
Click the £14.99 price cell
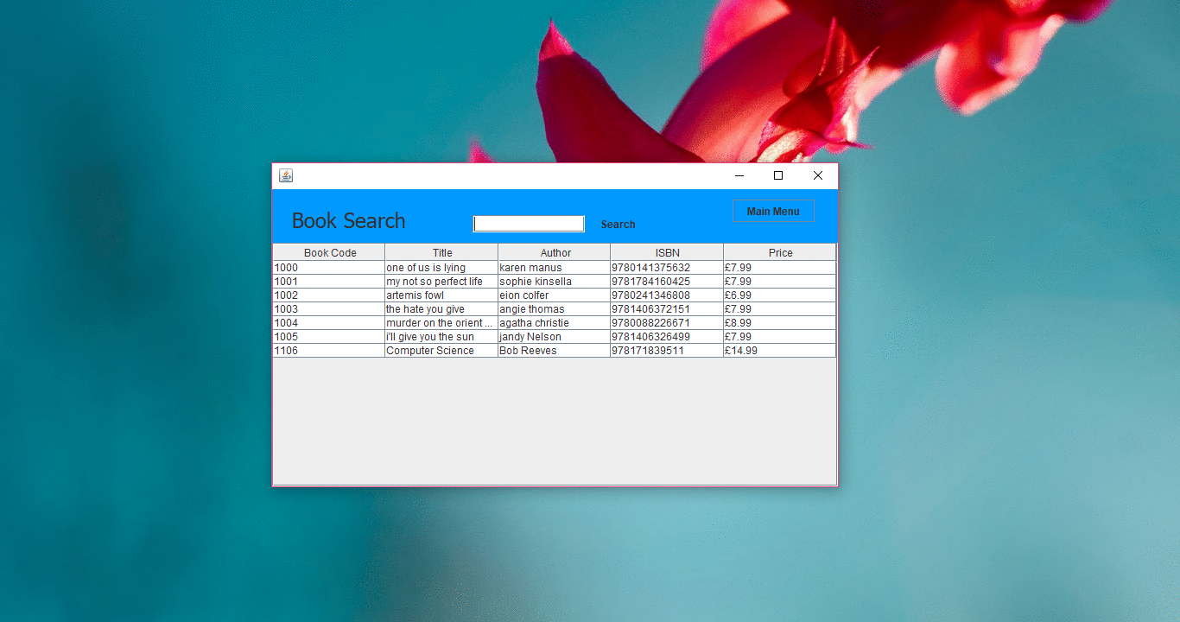point(780,351)
